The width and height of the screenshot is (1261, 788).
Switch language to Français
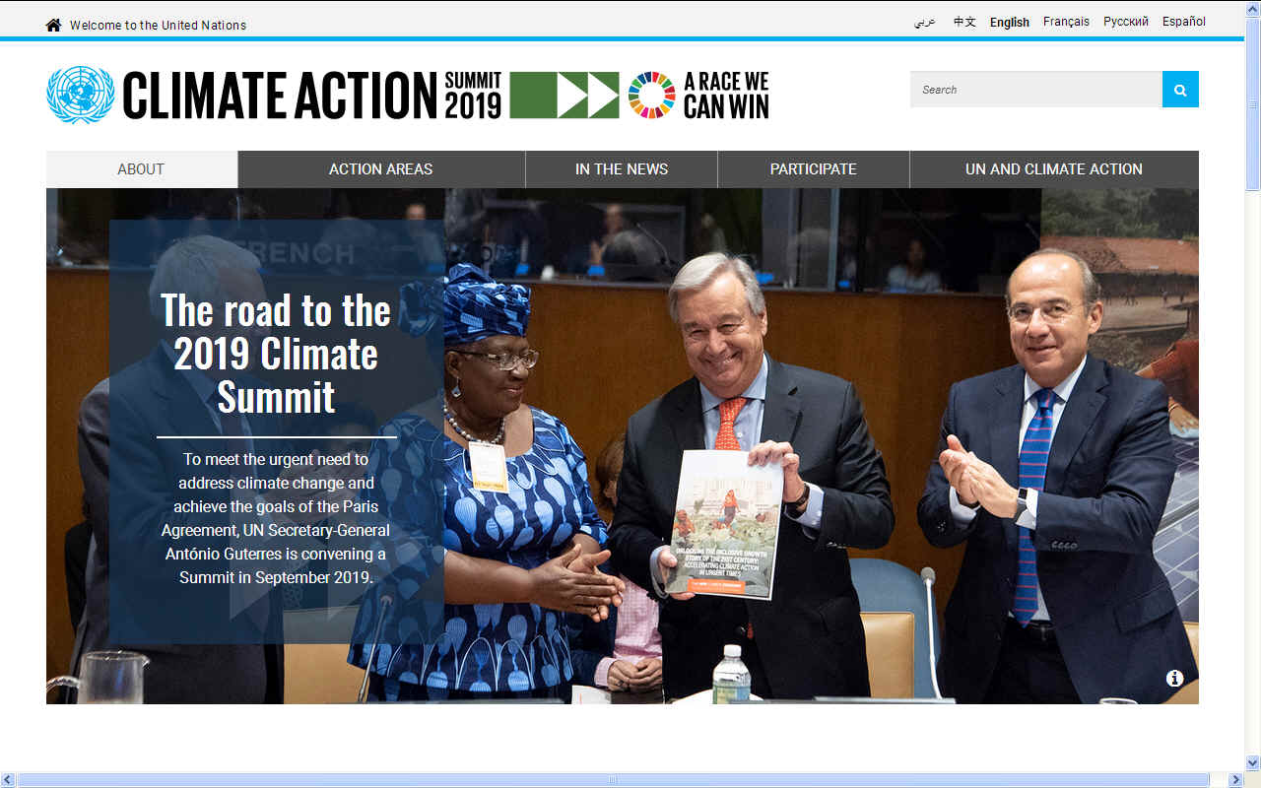pos(1066,22)
